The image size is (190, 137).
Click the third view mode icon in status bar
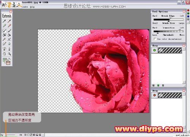[x=31, y=135]
